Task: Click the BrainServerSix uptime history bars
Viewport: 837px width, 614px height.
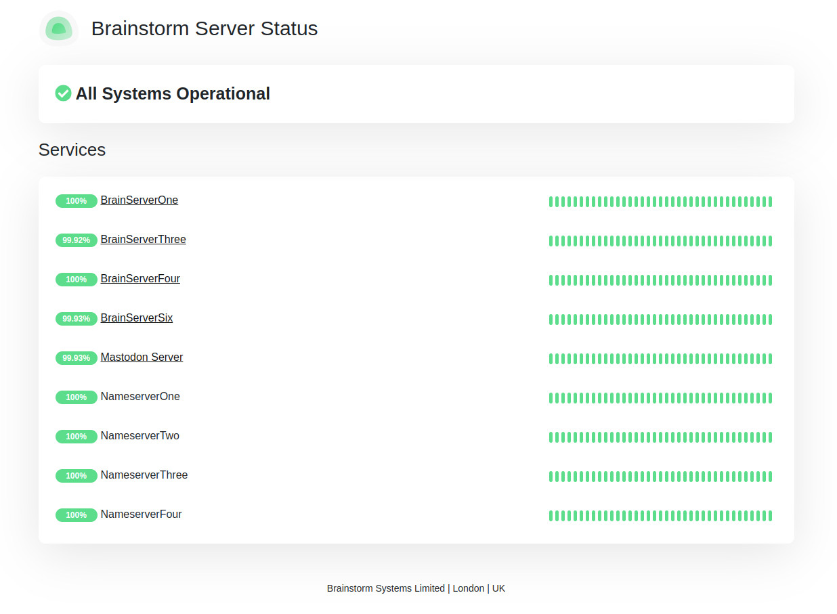Action: [660, 320]
